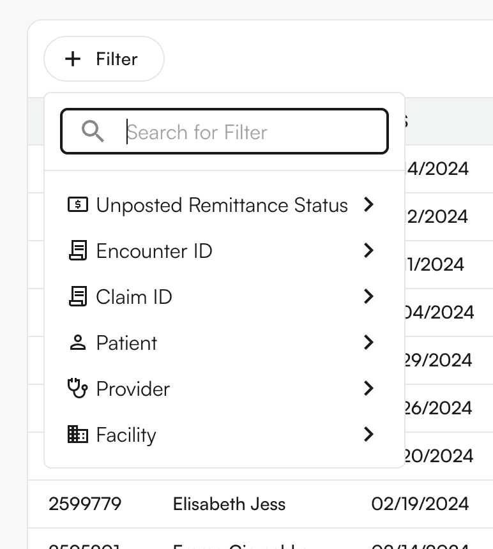Expand the Claim ID submenu arrow
The height and width of the screenshot is (549, 493).
(x=368, y=297)
